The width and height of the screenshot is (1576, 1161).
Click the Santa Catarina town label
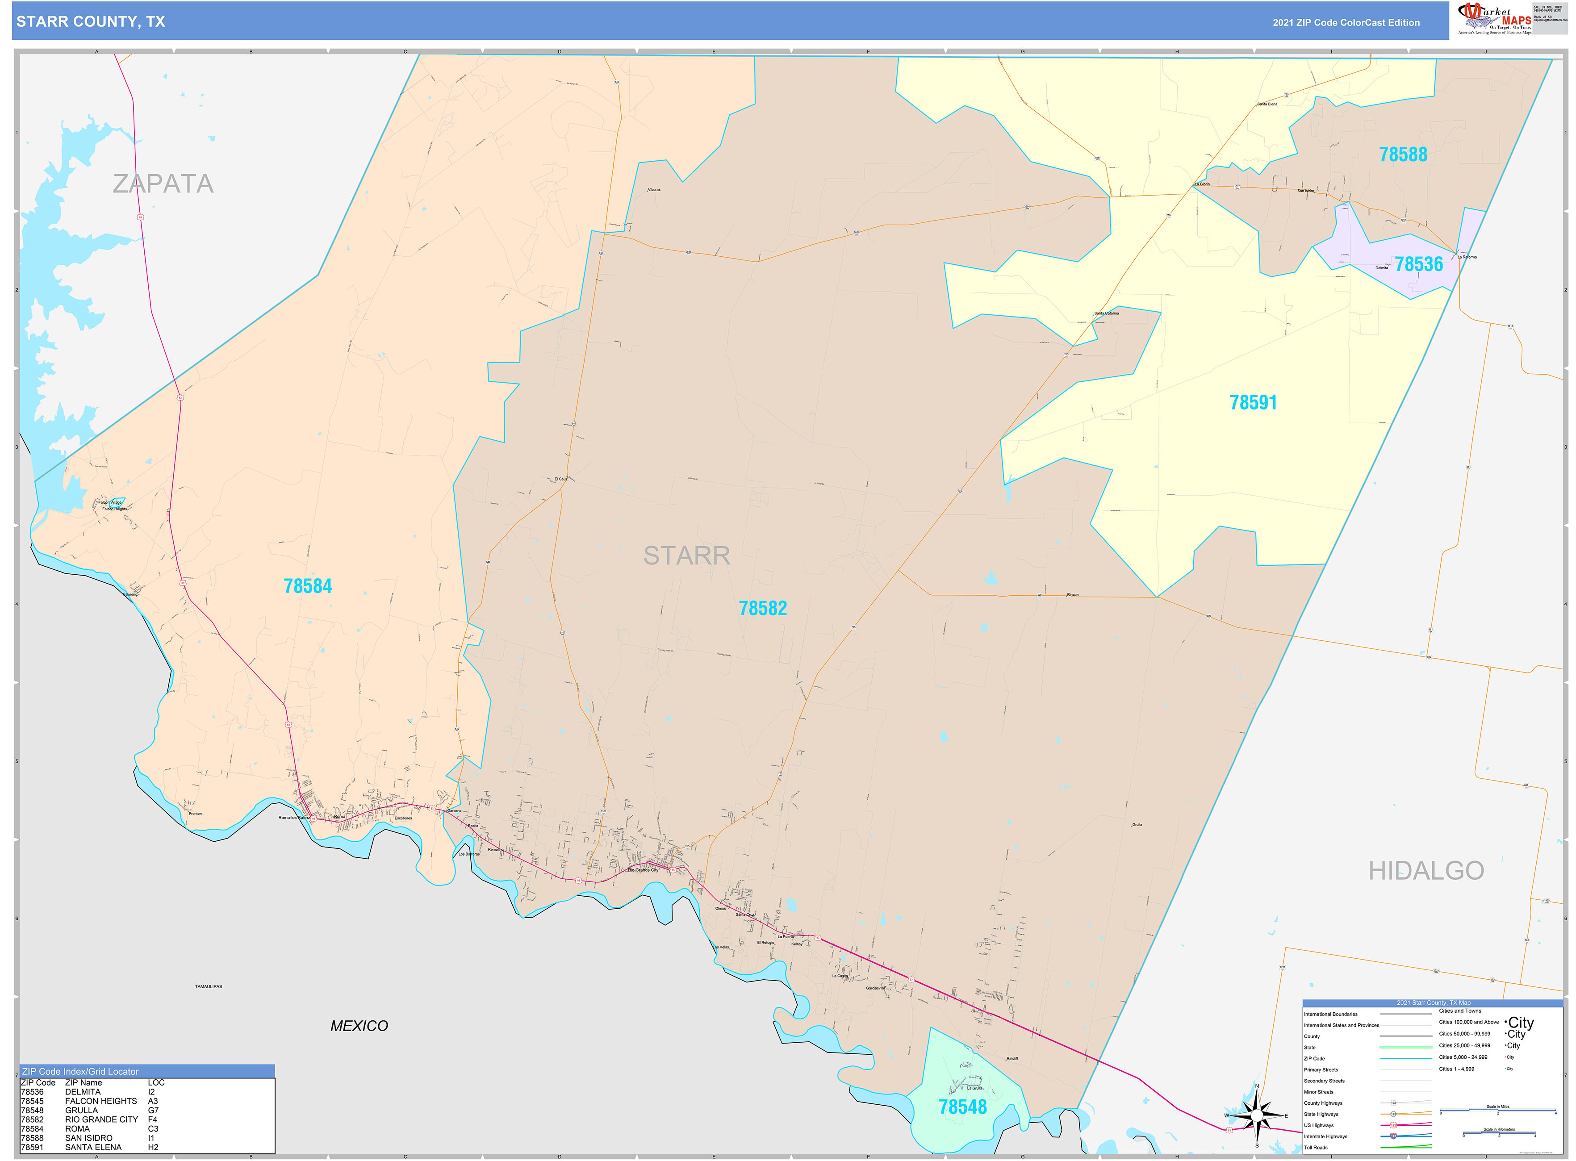1107,313
